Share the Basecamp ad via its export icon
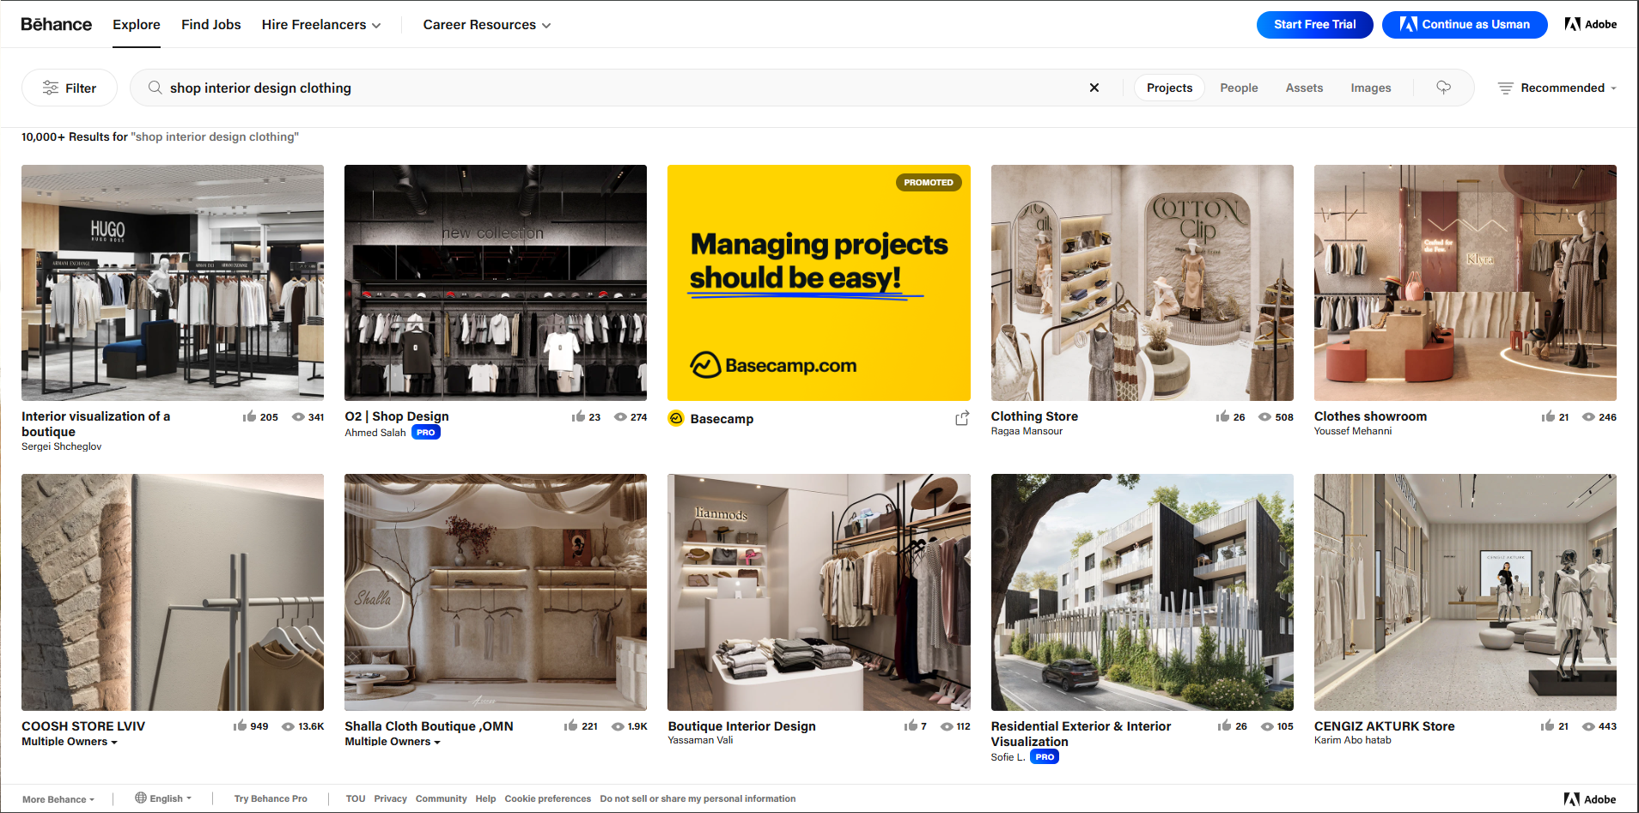The image size is (1639, 813). click(961, 418)
